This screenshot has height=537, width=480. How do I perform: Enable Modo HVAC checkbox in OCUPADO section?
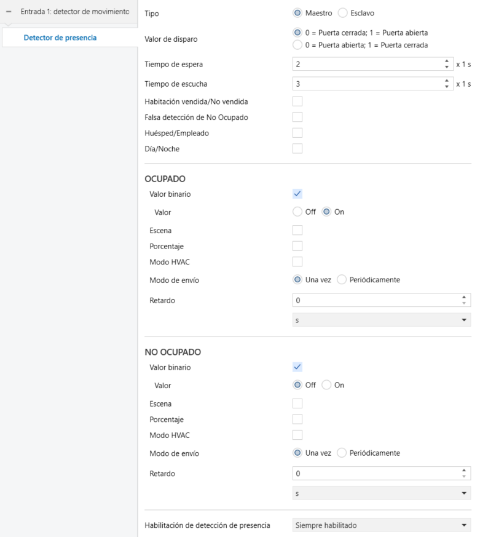pyautogui.click(x=297, y=261)
